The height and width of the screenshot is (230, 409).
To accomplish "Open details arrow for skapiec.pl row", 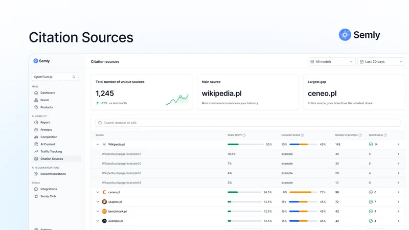I will [398, 202].
